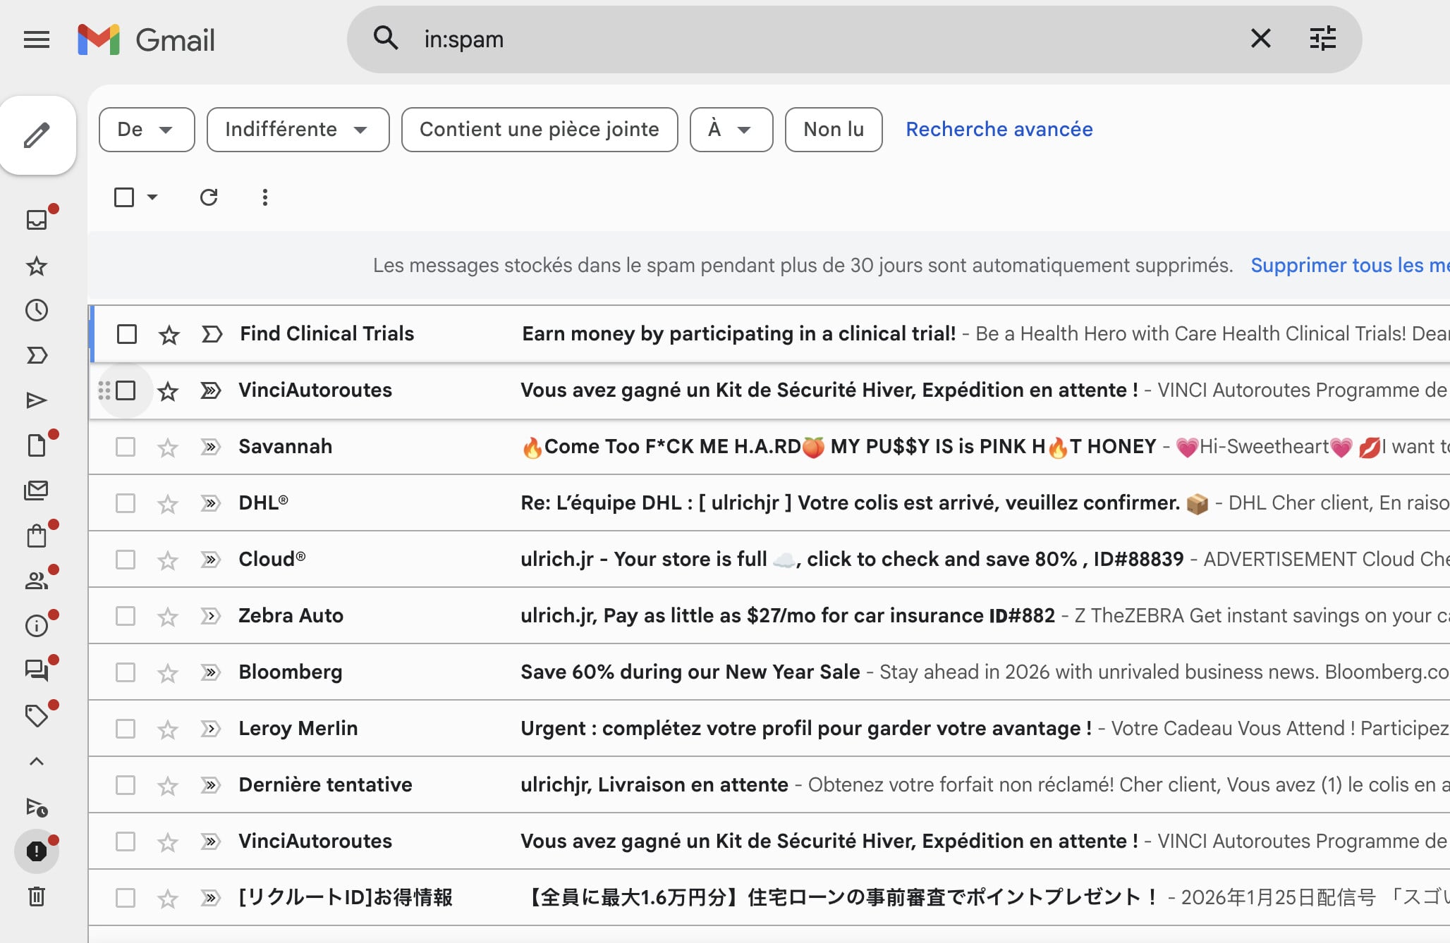Open the Trash bin icon in sidebar
The image size is (1450, 943).
pos(37,896)
